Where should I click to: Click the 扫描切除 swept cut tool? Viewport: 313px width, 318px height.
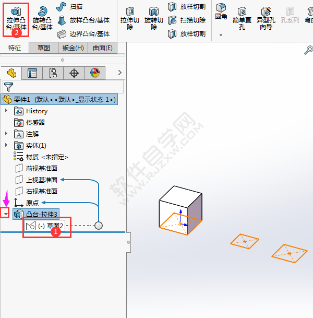click(x=187, y=20)
